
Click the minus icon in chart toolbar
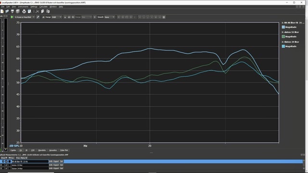click(160, 17)
